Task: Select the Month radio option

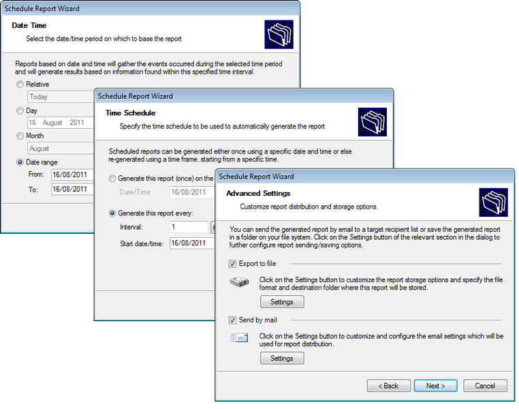Action: tap(20, 136)
